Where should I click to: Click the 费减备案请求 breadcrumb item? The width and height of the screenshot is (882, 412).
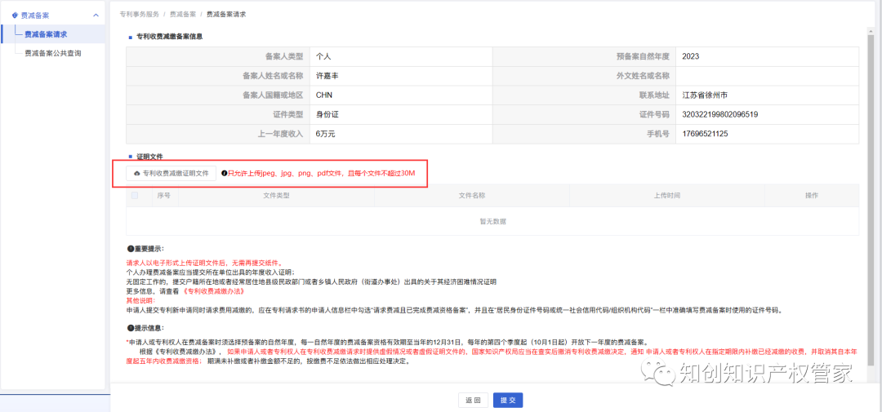click(226, 13)
